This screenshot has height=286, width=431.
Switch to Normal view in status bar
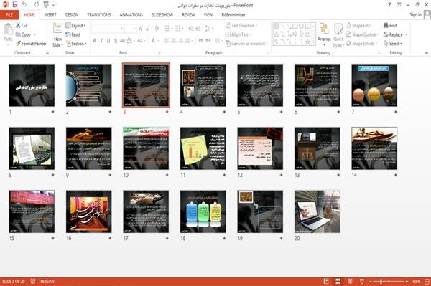coord(326,281)
